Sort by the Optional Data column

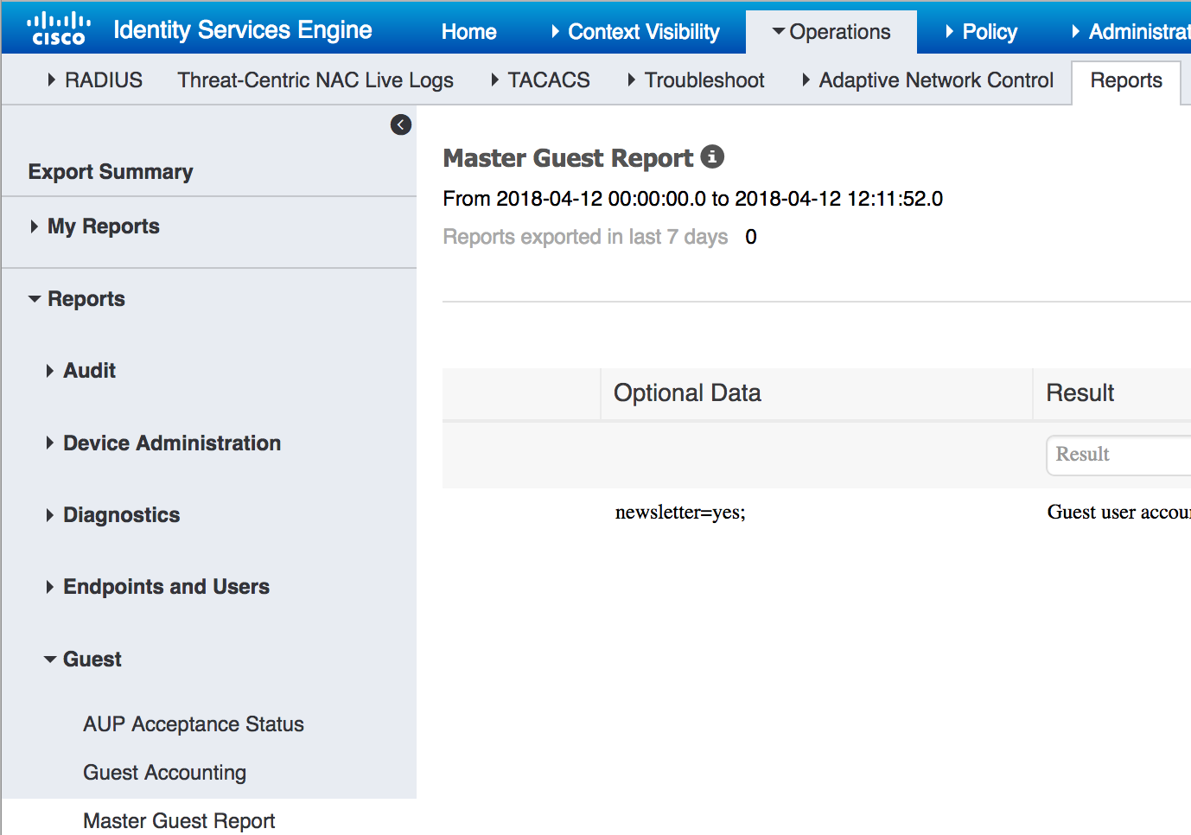(x=687, y=393)
